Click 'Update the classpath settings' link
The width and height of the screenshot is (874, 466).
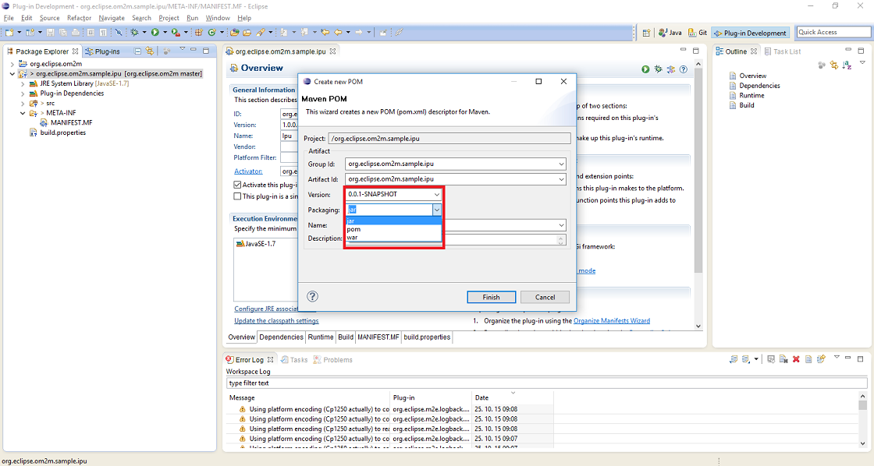[x=276, y=321]
